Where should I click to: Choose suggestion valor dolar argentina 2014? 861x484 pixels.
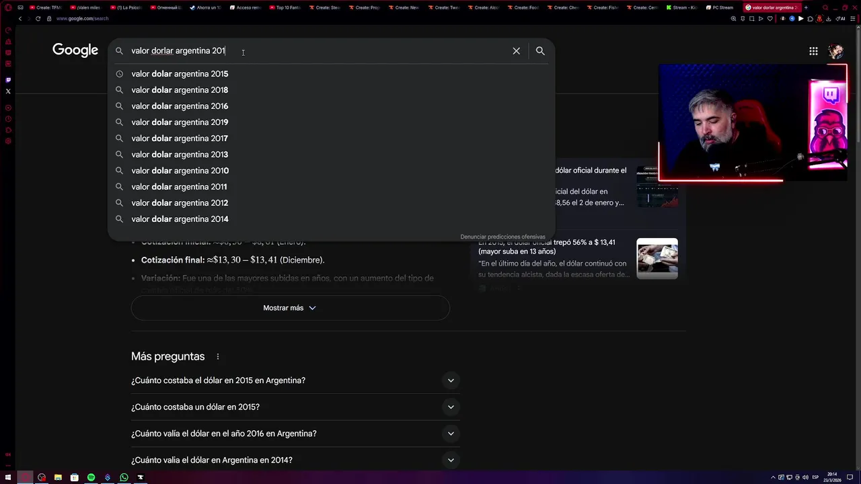coord(331,219)
